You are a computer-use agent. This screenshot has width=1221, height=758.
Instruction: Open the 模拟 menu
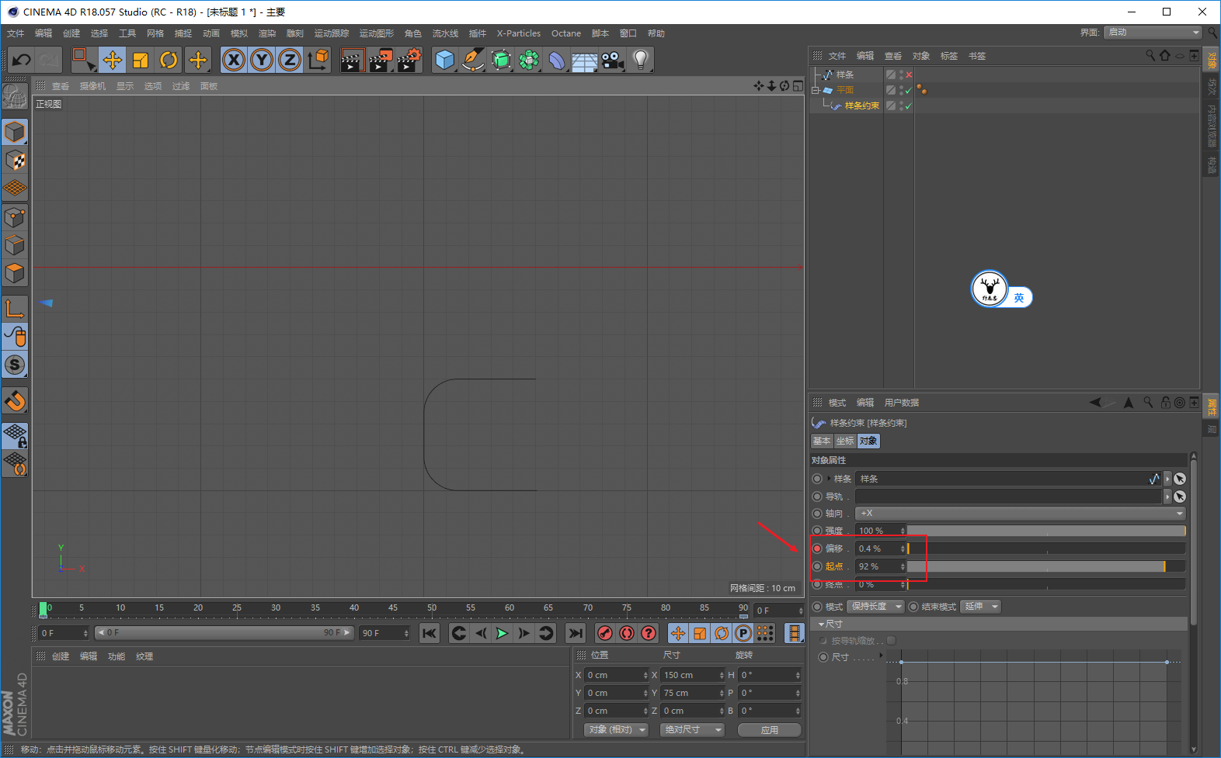[239, 33]
